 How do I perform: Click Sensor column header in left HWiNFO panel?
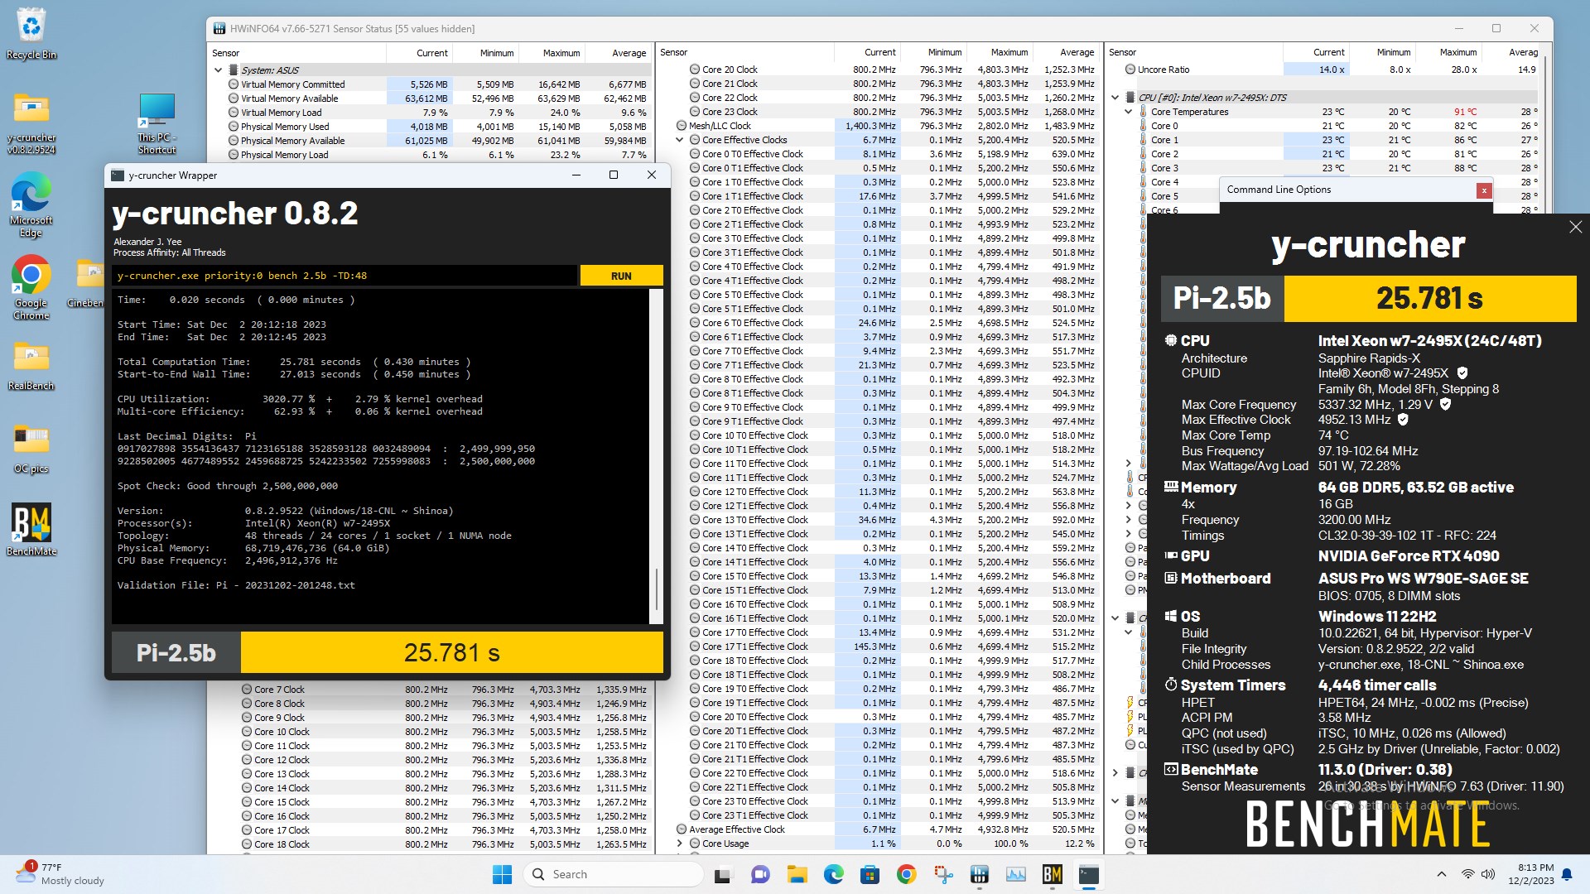pos(297,53)
